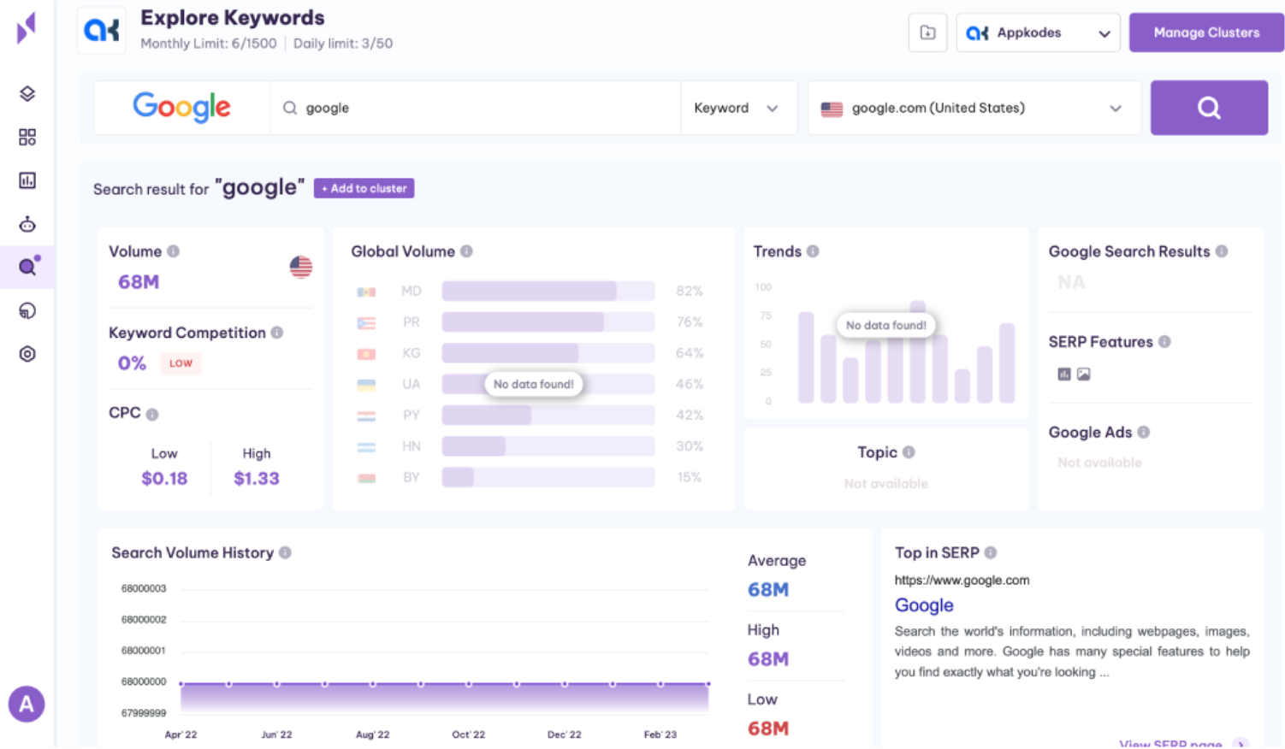
Task: Click the Apr' 22 chart axis label
Action: point(181,734)
